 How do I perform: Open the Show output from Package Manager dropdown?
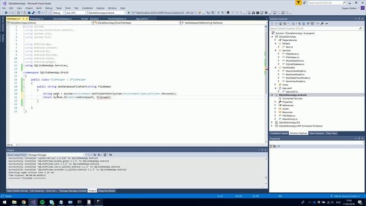coord(56,155)
